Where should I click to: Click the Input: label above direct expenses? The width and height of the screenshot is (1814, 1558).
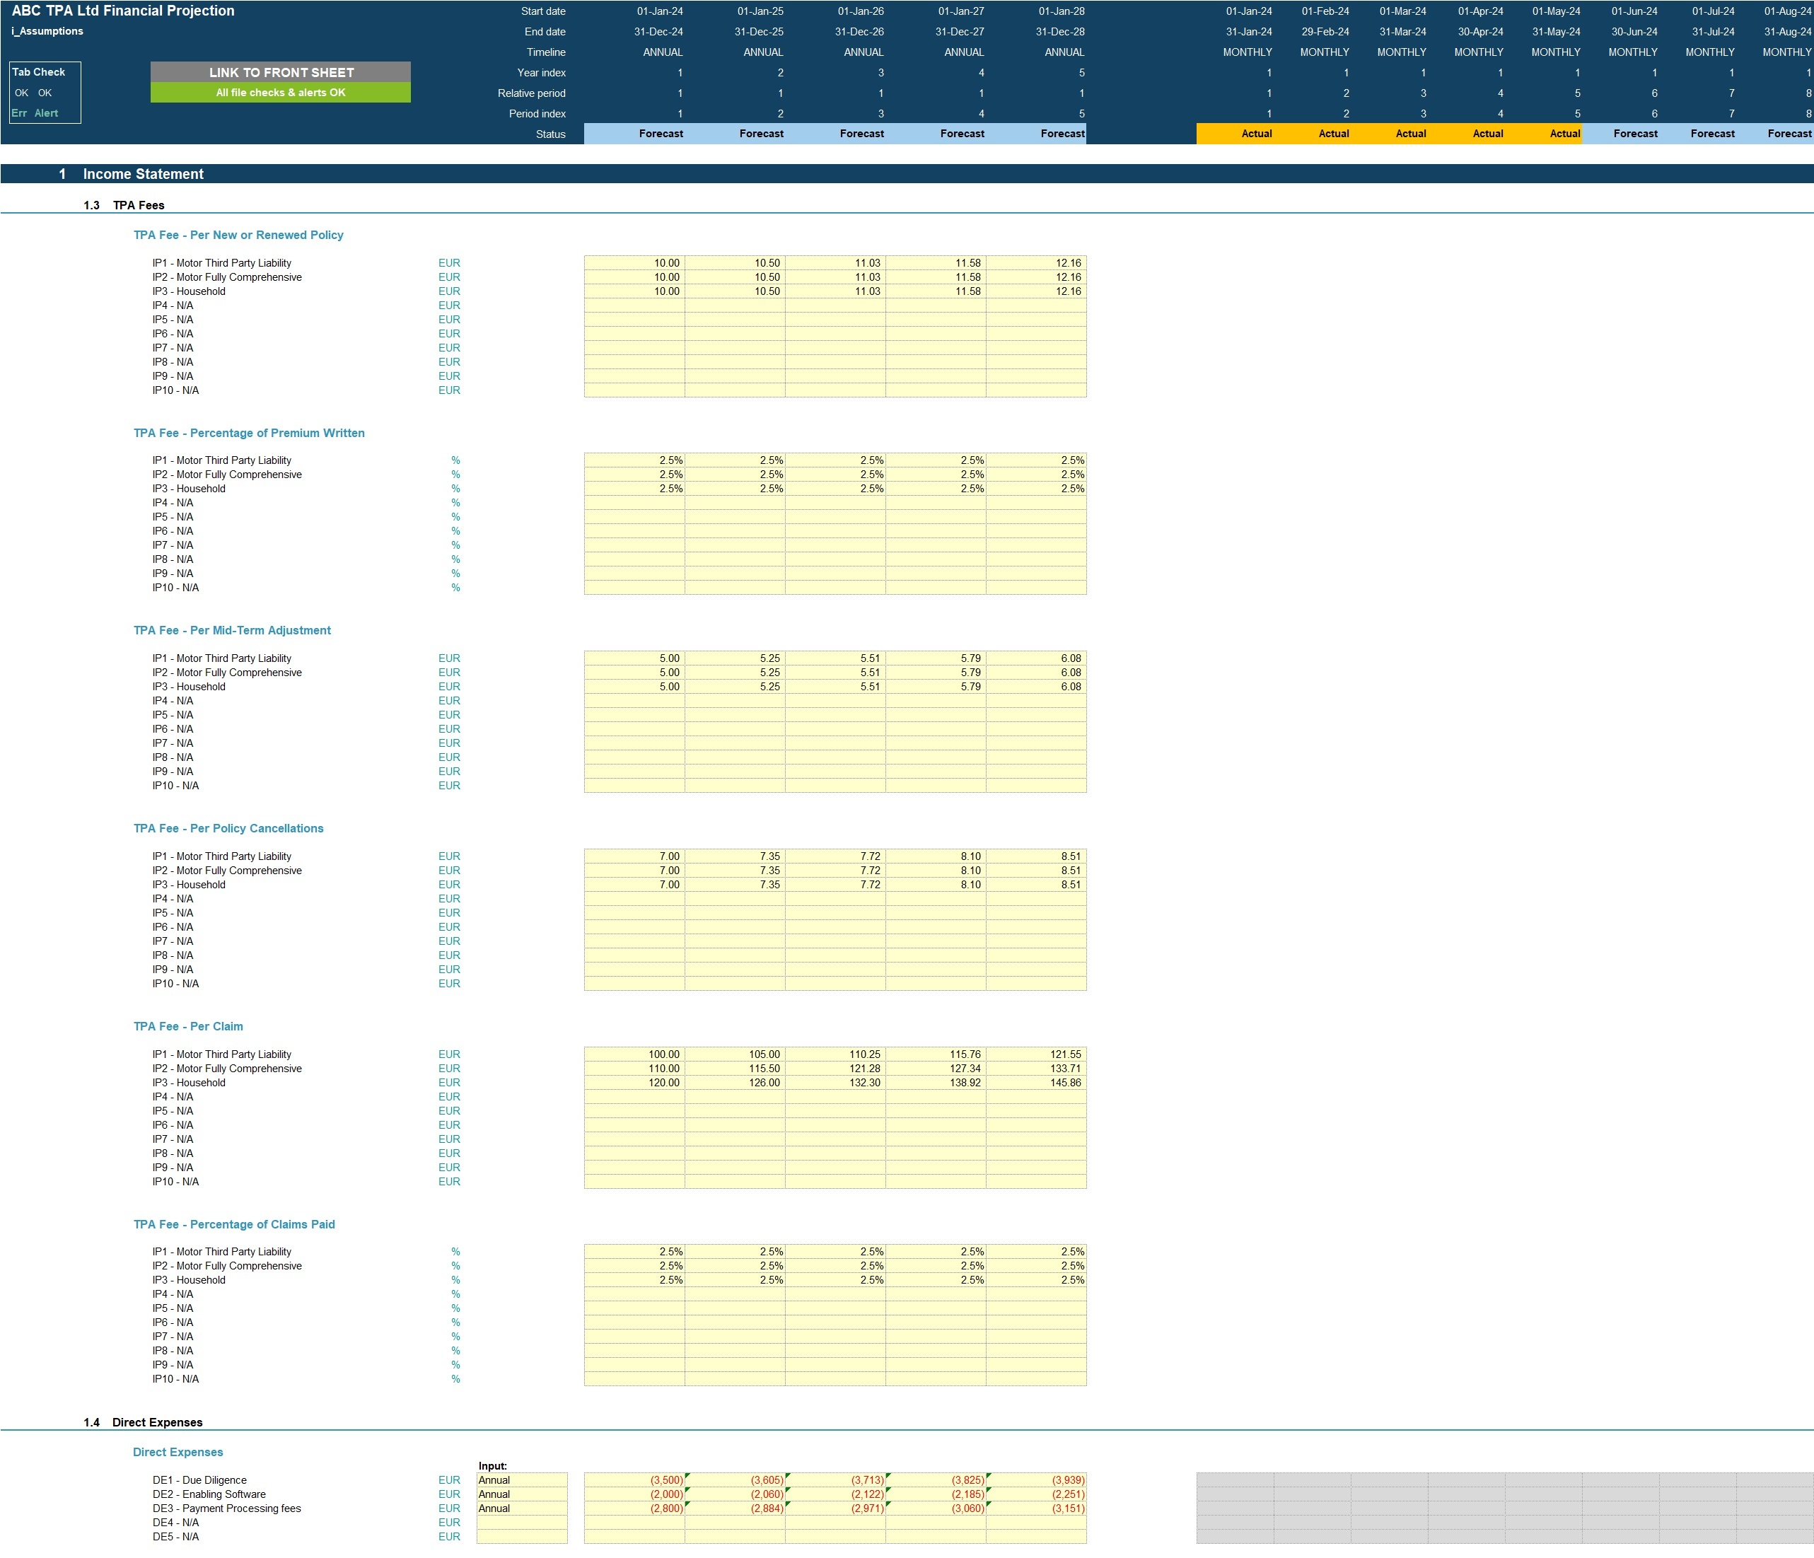(493, 1465)
